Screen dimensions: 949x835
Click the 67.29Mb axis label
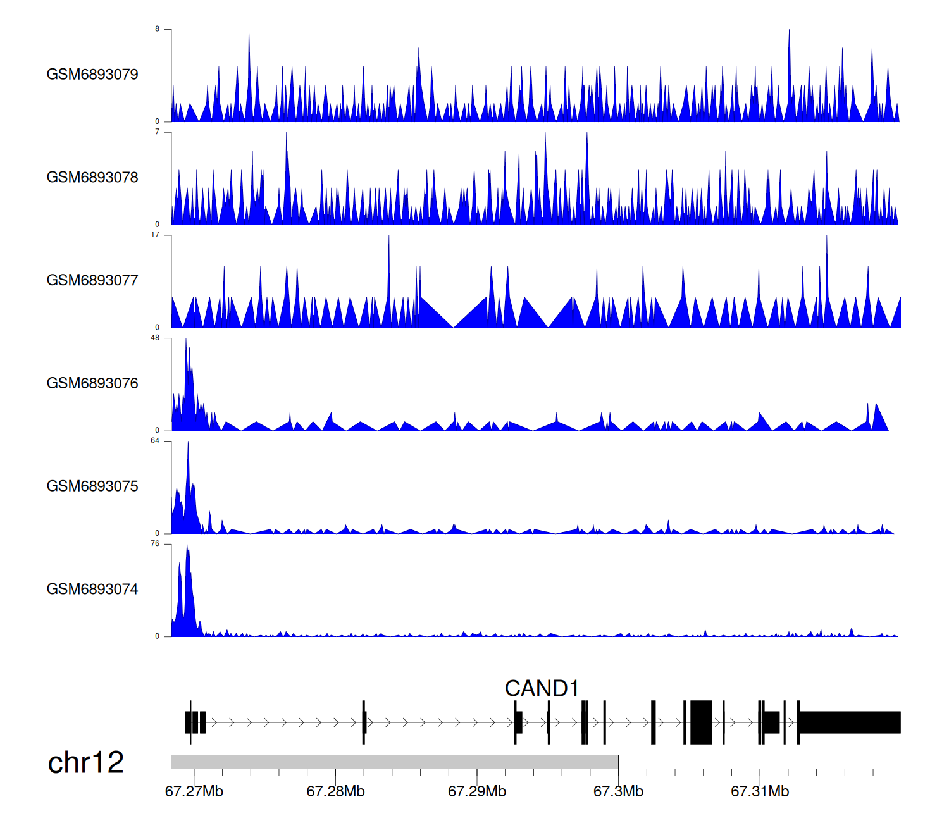click(477, 792)
